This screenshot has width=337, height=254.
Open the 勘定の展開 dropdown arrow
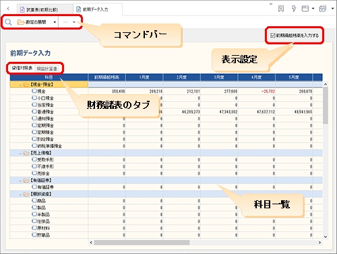coord(55,22)
